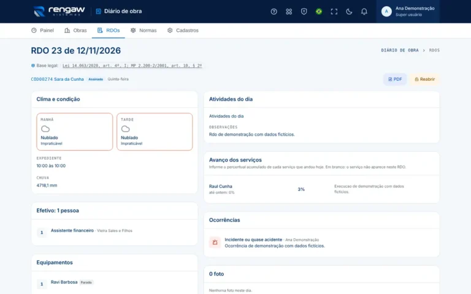Change language via Brazil flag icon

319,12
